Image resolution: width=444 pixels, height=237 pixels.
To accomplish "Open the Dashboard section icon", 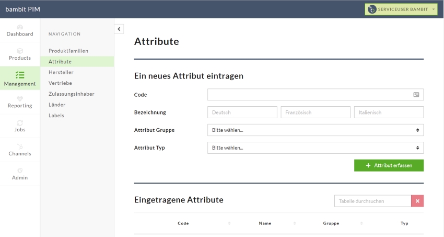I will tap(20, 27).
